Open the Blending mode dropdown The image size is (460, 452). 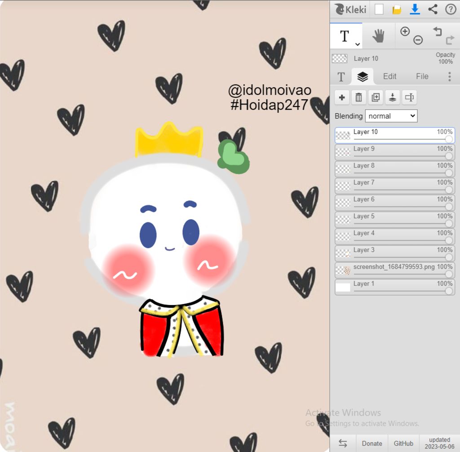tap(391, 116)
